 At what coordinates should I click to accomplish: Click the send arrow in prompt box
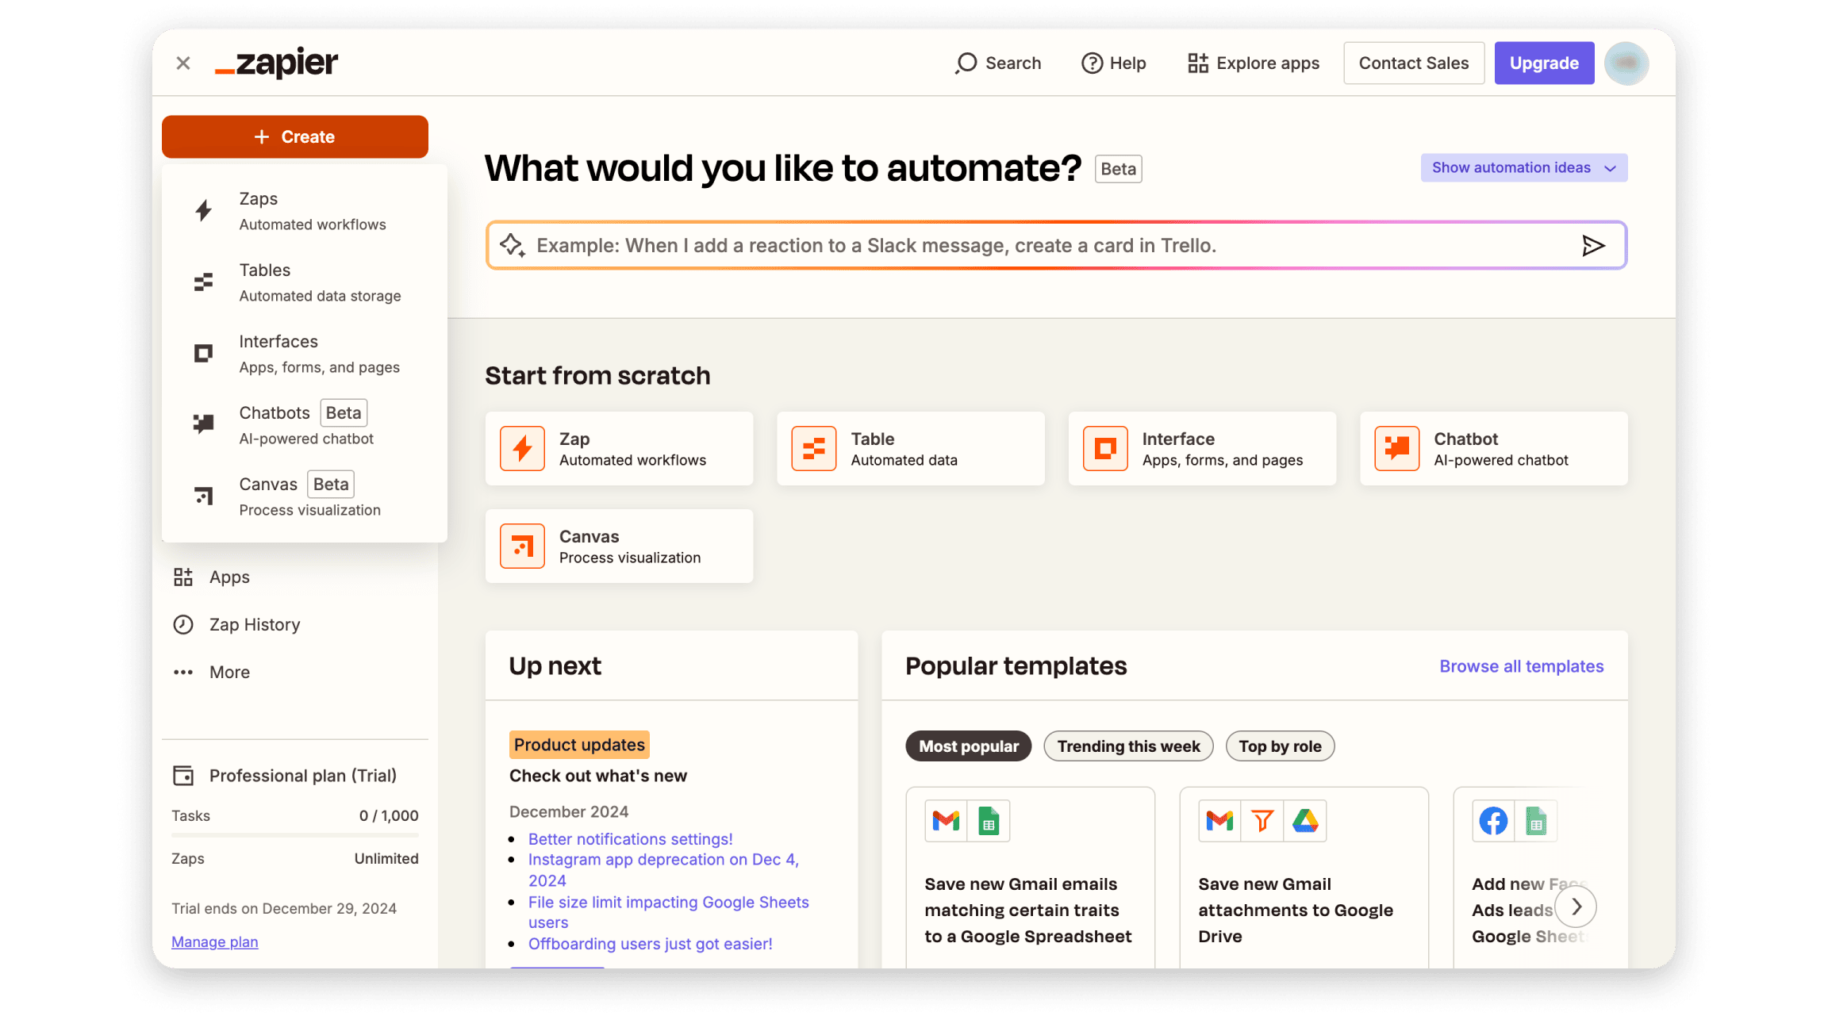click(1593, 245)
